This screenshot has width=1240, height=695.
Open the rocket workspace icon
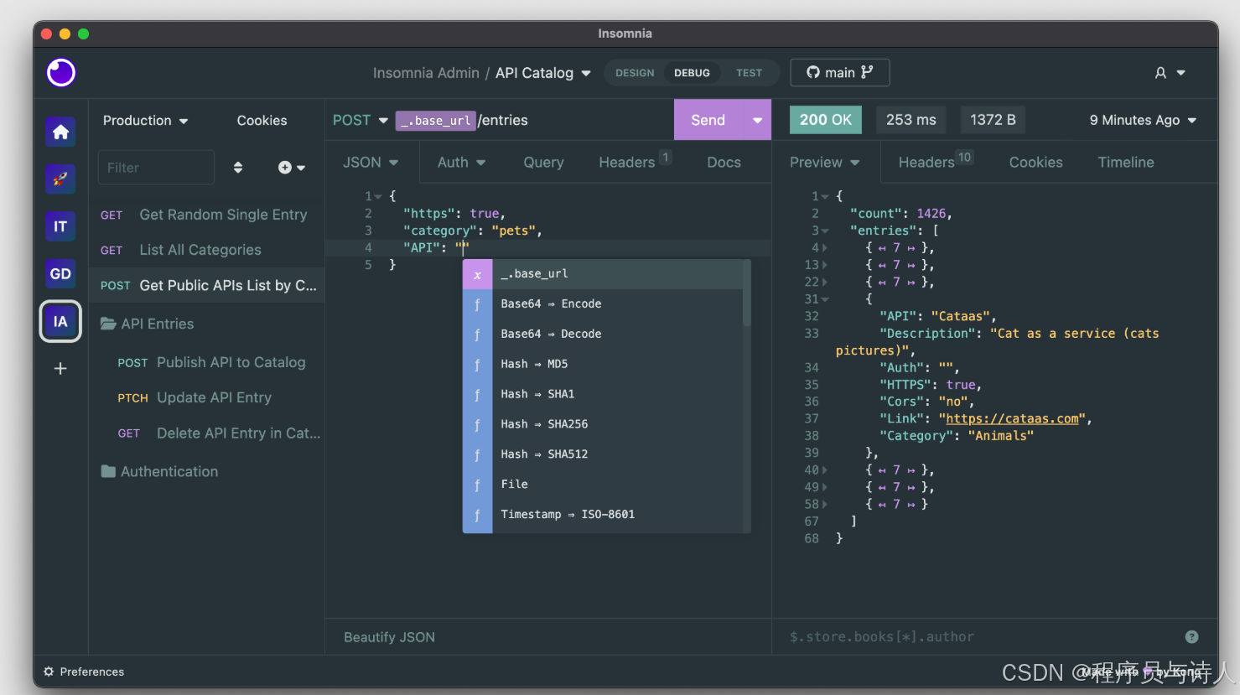(60, 179)
